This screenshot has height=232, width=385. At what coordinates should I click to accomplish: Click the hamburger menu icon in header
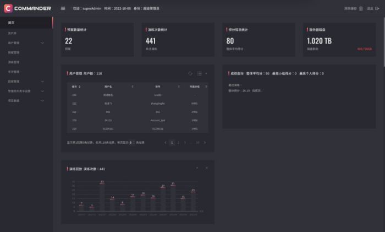pos(63,8)
